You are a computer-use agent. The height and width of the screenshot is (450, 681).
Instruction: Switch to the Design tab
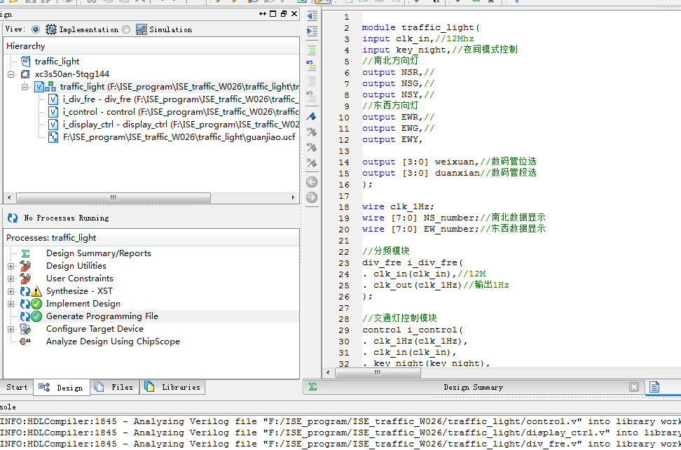(61, 388)
